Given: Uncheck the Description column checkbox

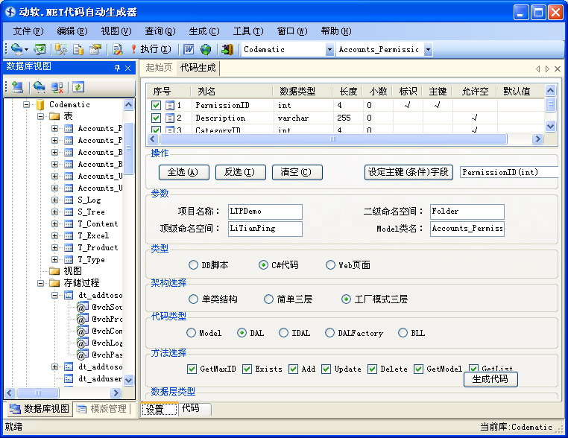Looking at the screenshot, I should pyautogui.click(x=156, y=118).
